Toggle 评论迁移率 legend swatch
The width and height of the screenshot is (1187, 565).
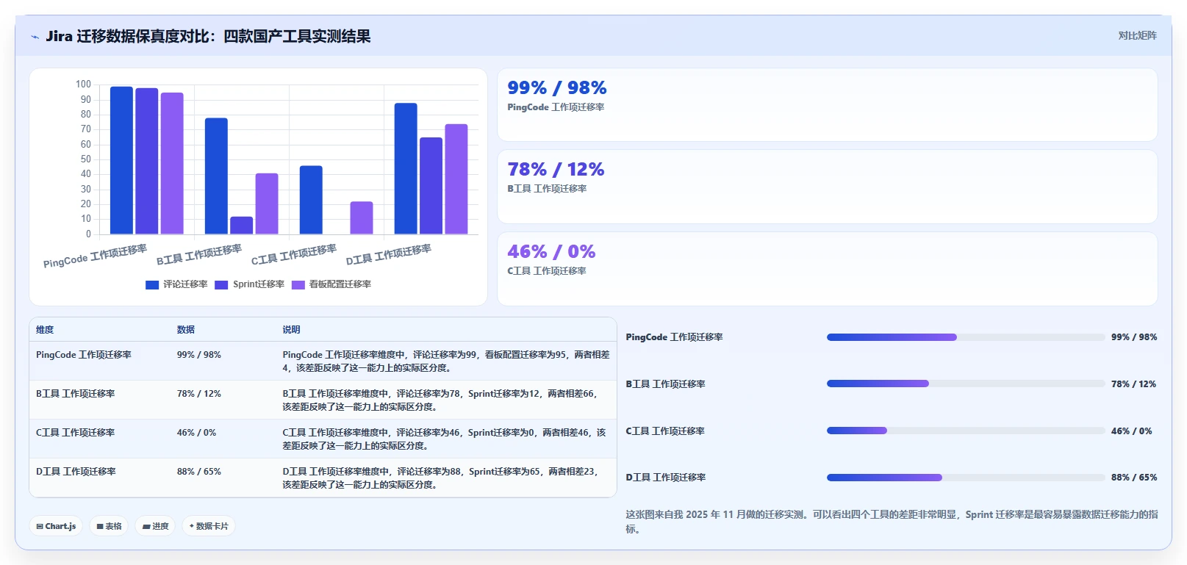pos(152,285)
